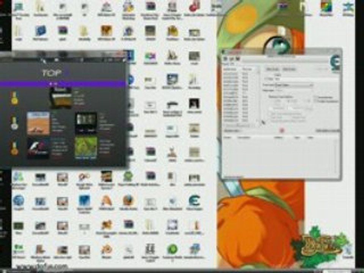Click the red stop icon in Cheat Engine
Viewport: 364px width, 273px height.
pyautogui.click(x=282, y=131)
